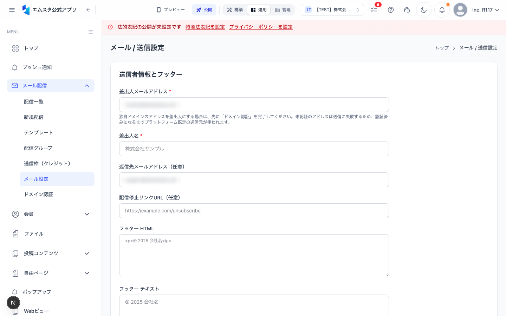Open ファイル in sidebar
506x316 pixels.
(51, 234)
